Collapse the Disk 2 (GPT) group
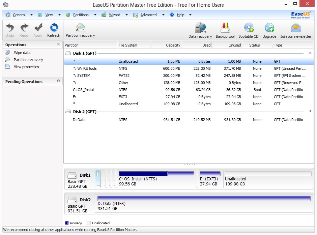Screen dimensions: 317x235 point(310,111)
